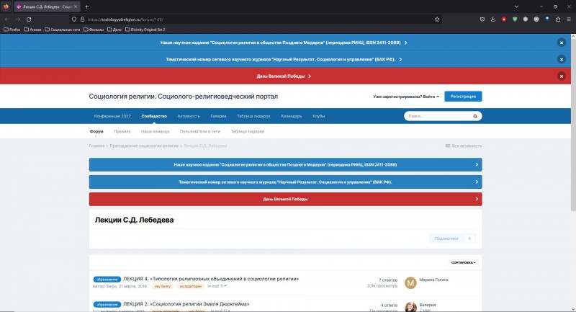The width and height of the screenshot is (576, 312).
Task: Open the Правила sub-tab
Action: 122,131
